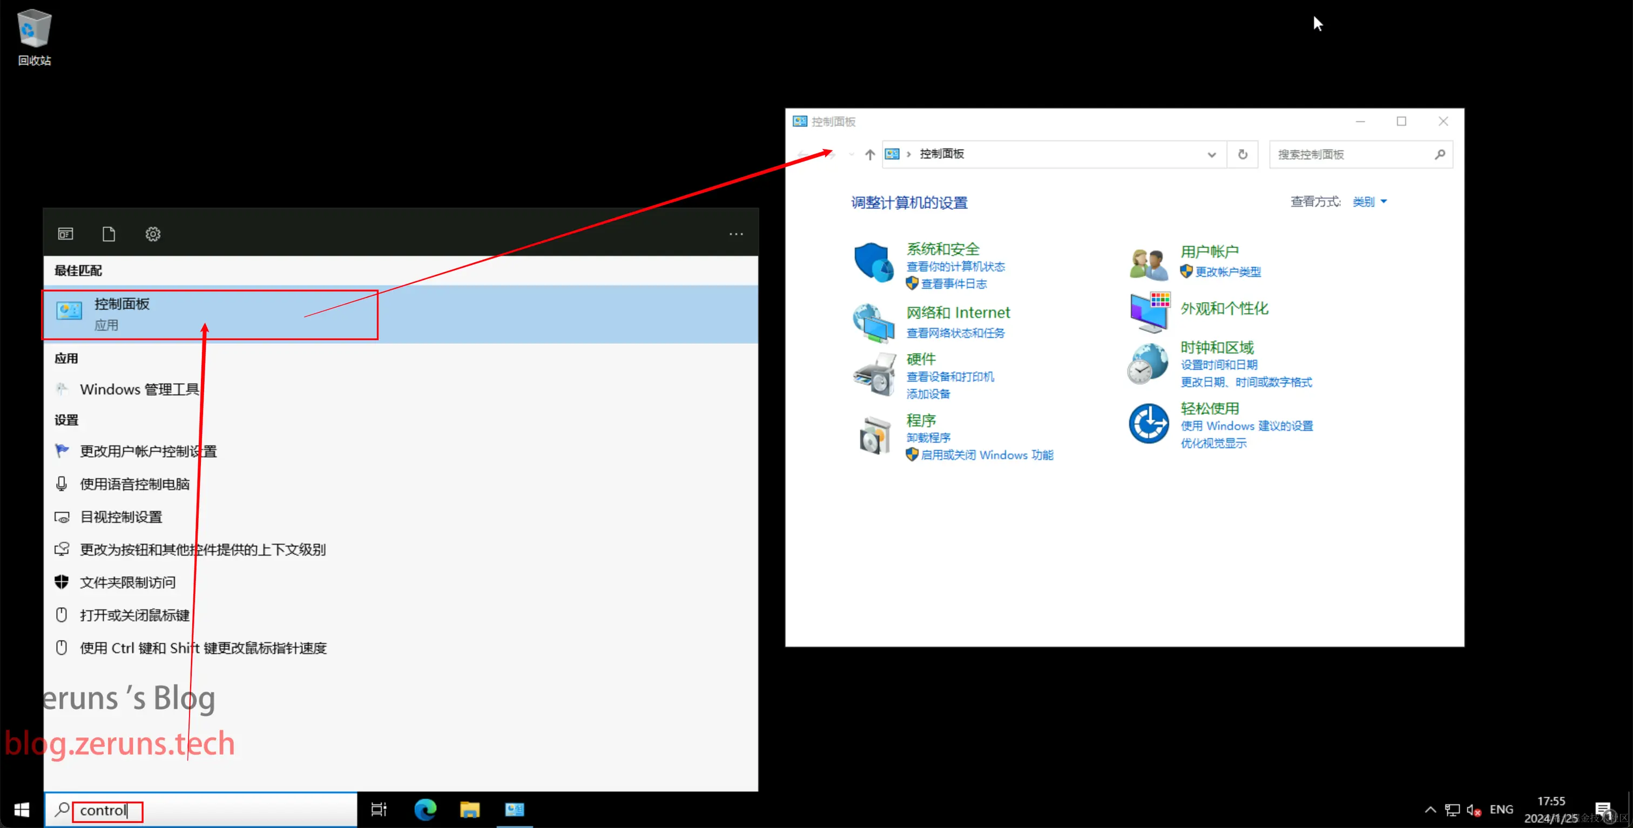Click the 卸载程序 link
This screenshot has height=828, width=1633.
pyautogui.click(x=928, y=438)
